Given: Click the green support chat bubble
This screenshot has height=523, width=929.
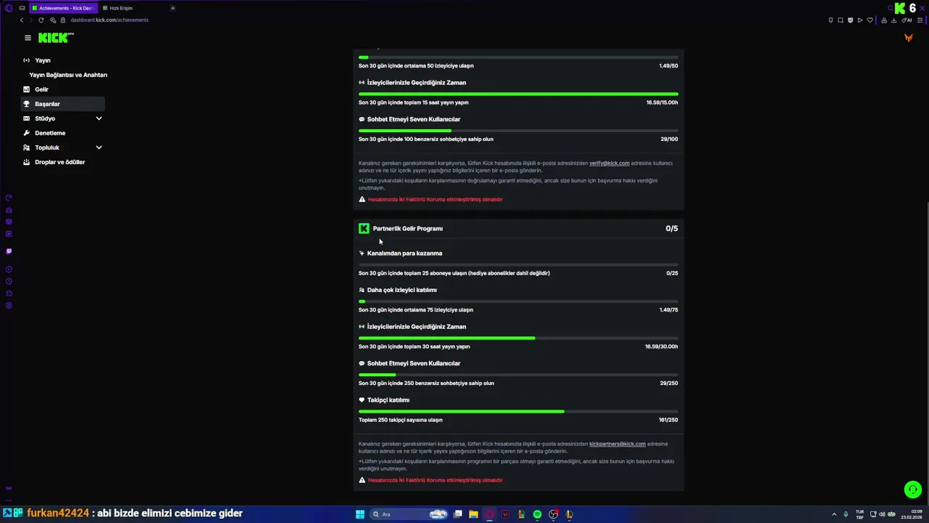Looking at the screenshot, I should pos(913,490).
